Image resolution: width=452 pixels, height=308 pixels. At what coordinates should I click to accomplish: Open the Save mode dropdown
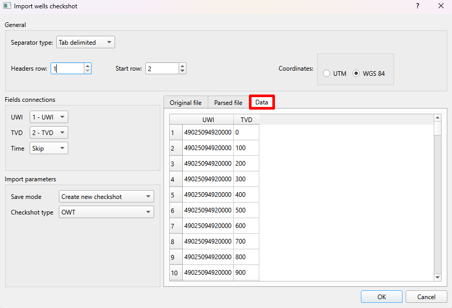106,196
